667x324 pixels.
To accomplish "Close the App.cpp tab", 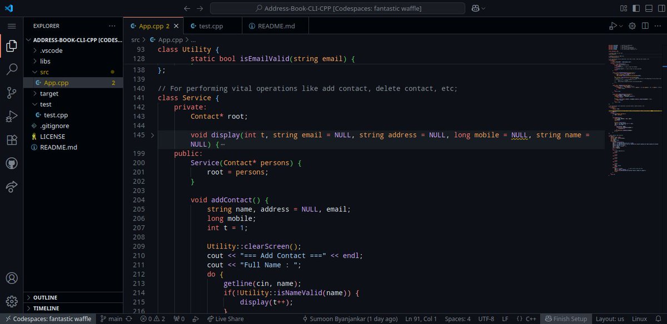I will click(176, 26).
